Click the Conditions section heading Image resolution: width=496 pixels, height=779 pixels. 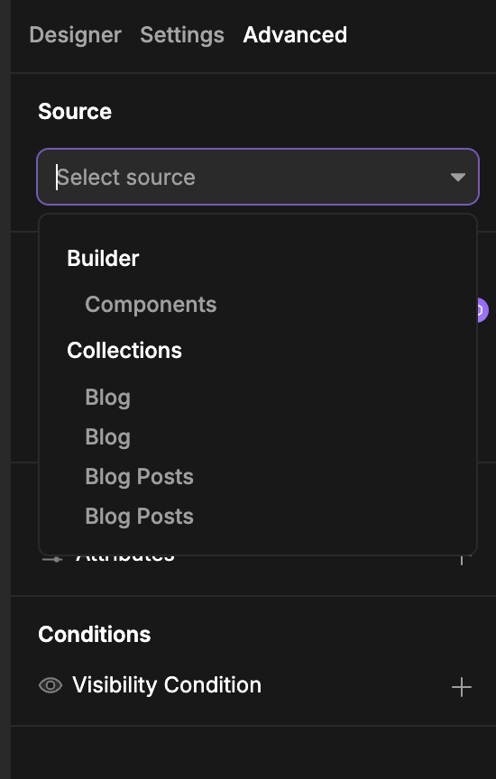click(95, 635)
